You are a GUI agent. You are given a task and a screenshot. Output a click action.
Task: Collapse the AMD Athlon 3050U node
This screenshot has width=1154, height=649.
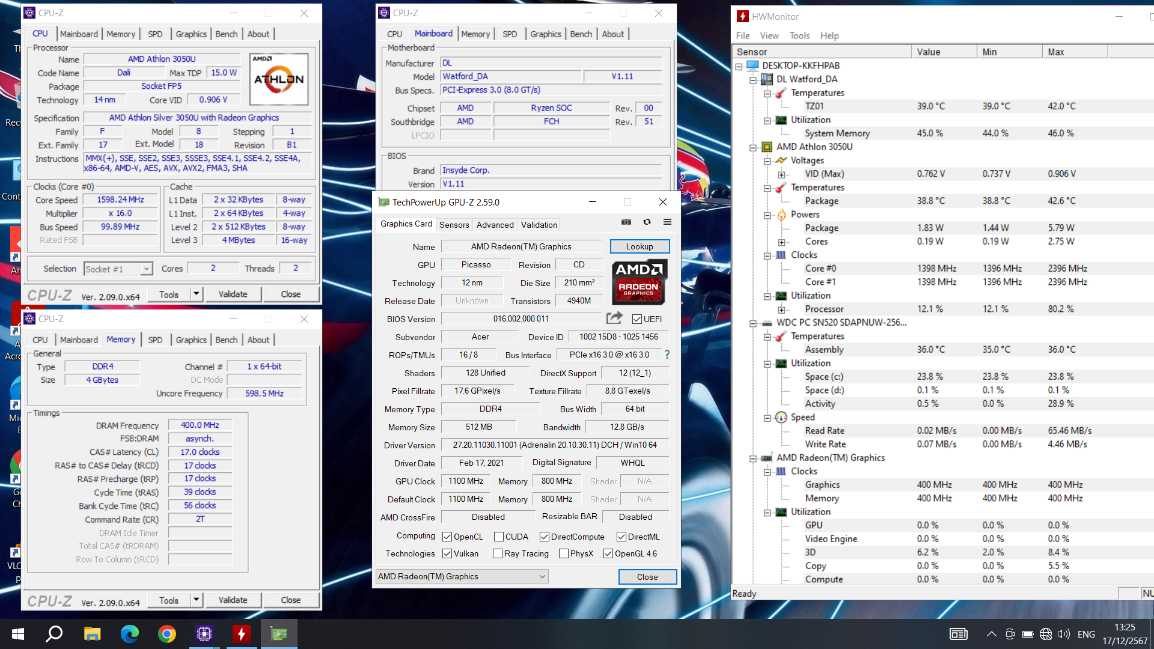[753, 147]
